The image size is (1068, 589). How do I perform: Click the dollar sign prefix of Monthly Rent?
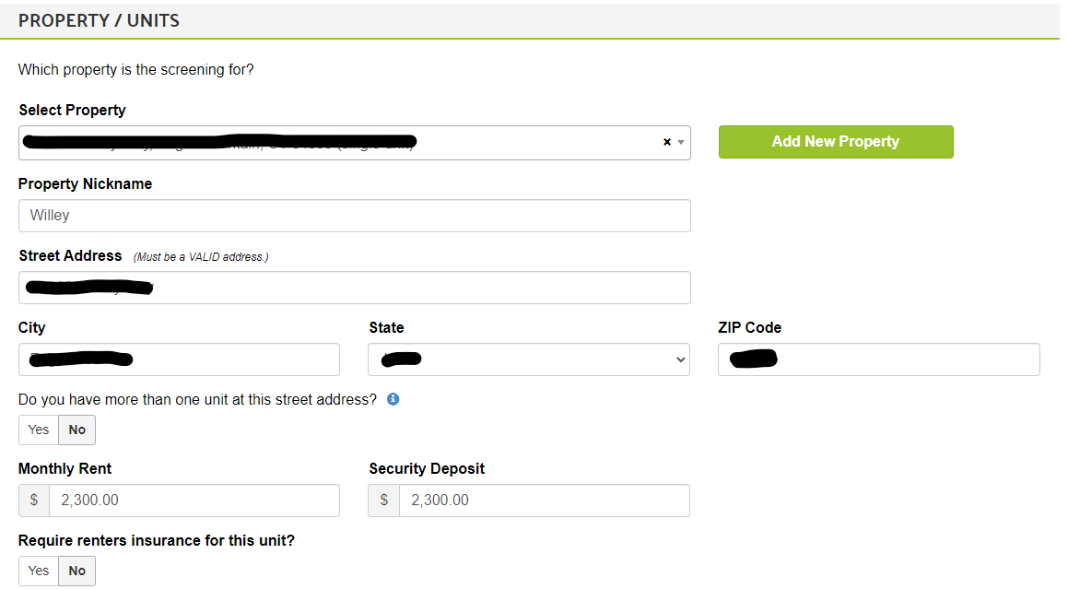tap(34, 501)
